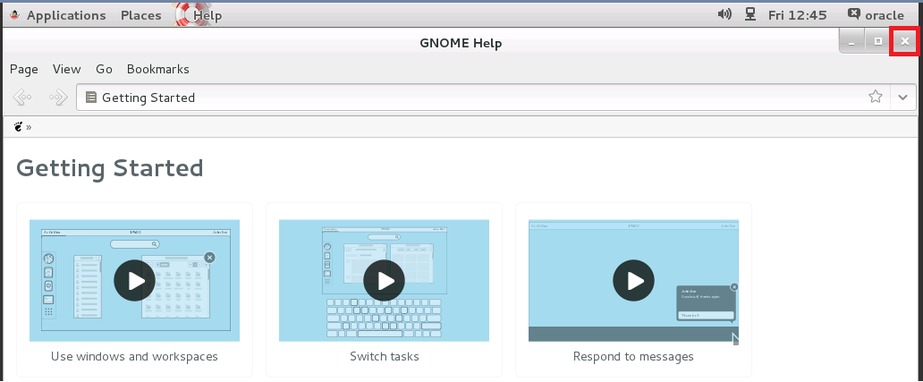The width and height of the screenshot is (923, 382).
Task: Play the Respond to messages video
Action: point(633,281)
